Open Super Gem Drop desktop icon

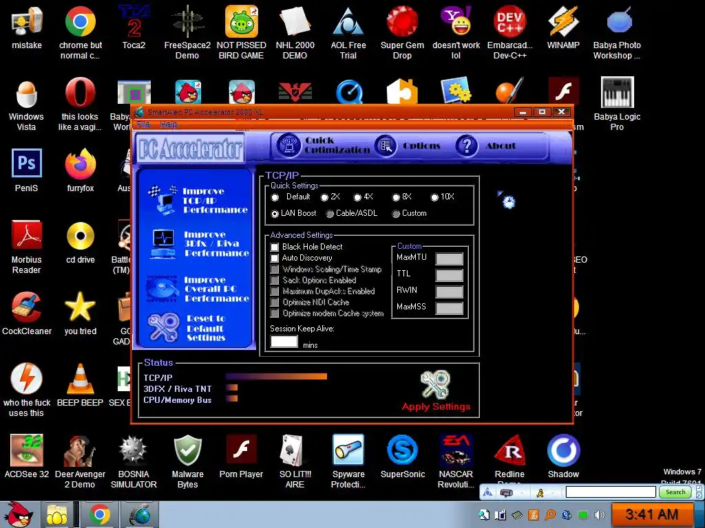point(402,32)
